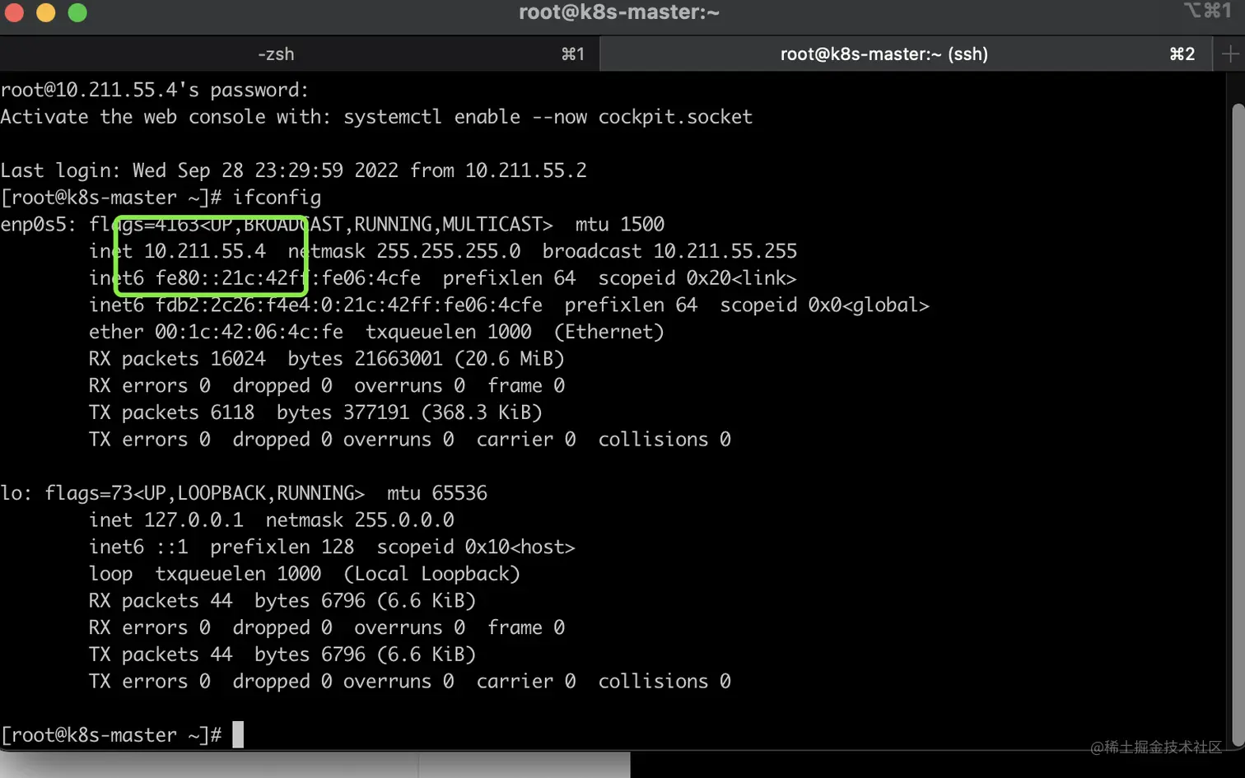1245x778 pixels.
Task: Click the 'ifconfig' command text
Action: [x=277, y=198]
